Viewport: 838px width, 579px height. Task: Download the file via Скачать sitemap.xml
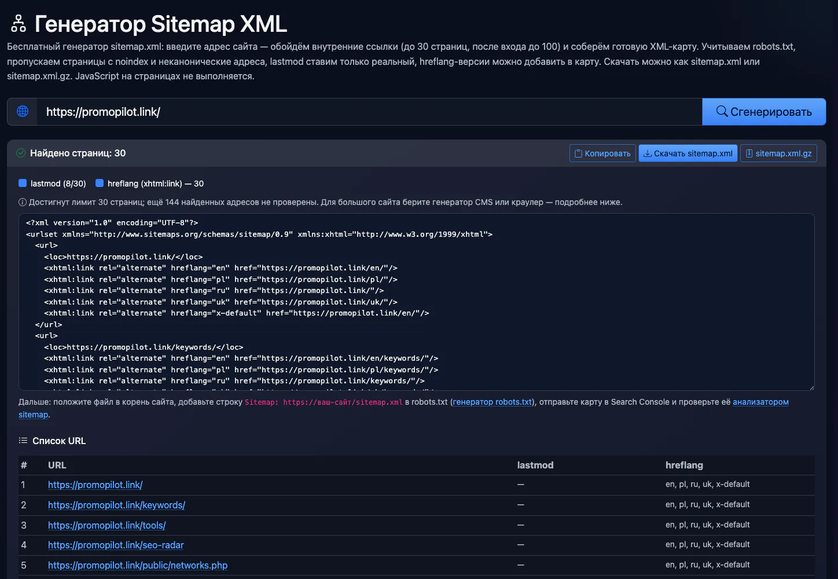[x=688, y=153]
